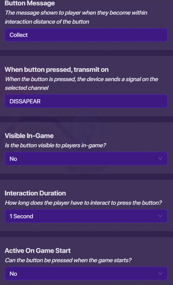Click the Visible In-Game heading label

29,136
